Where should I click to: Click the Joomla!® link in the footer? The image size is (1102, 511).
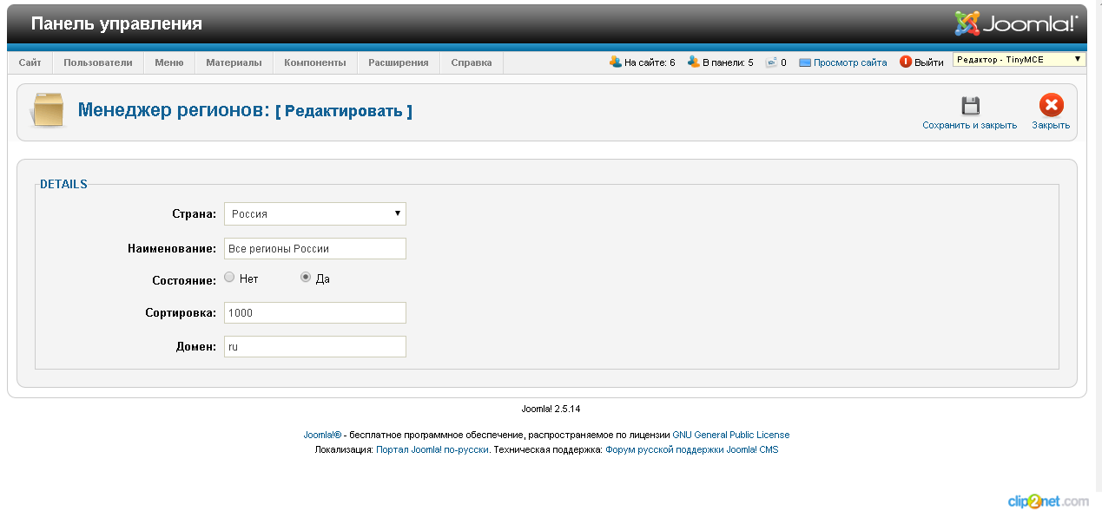tap(322, 435)
